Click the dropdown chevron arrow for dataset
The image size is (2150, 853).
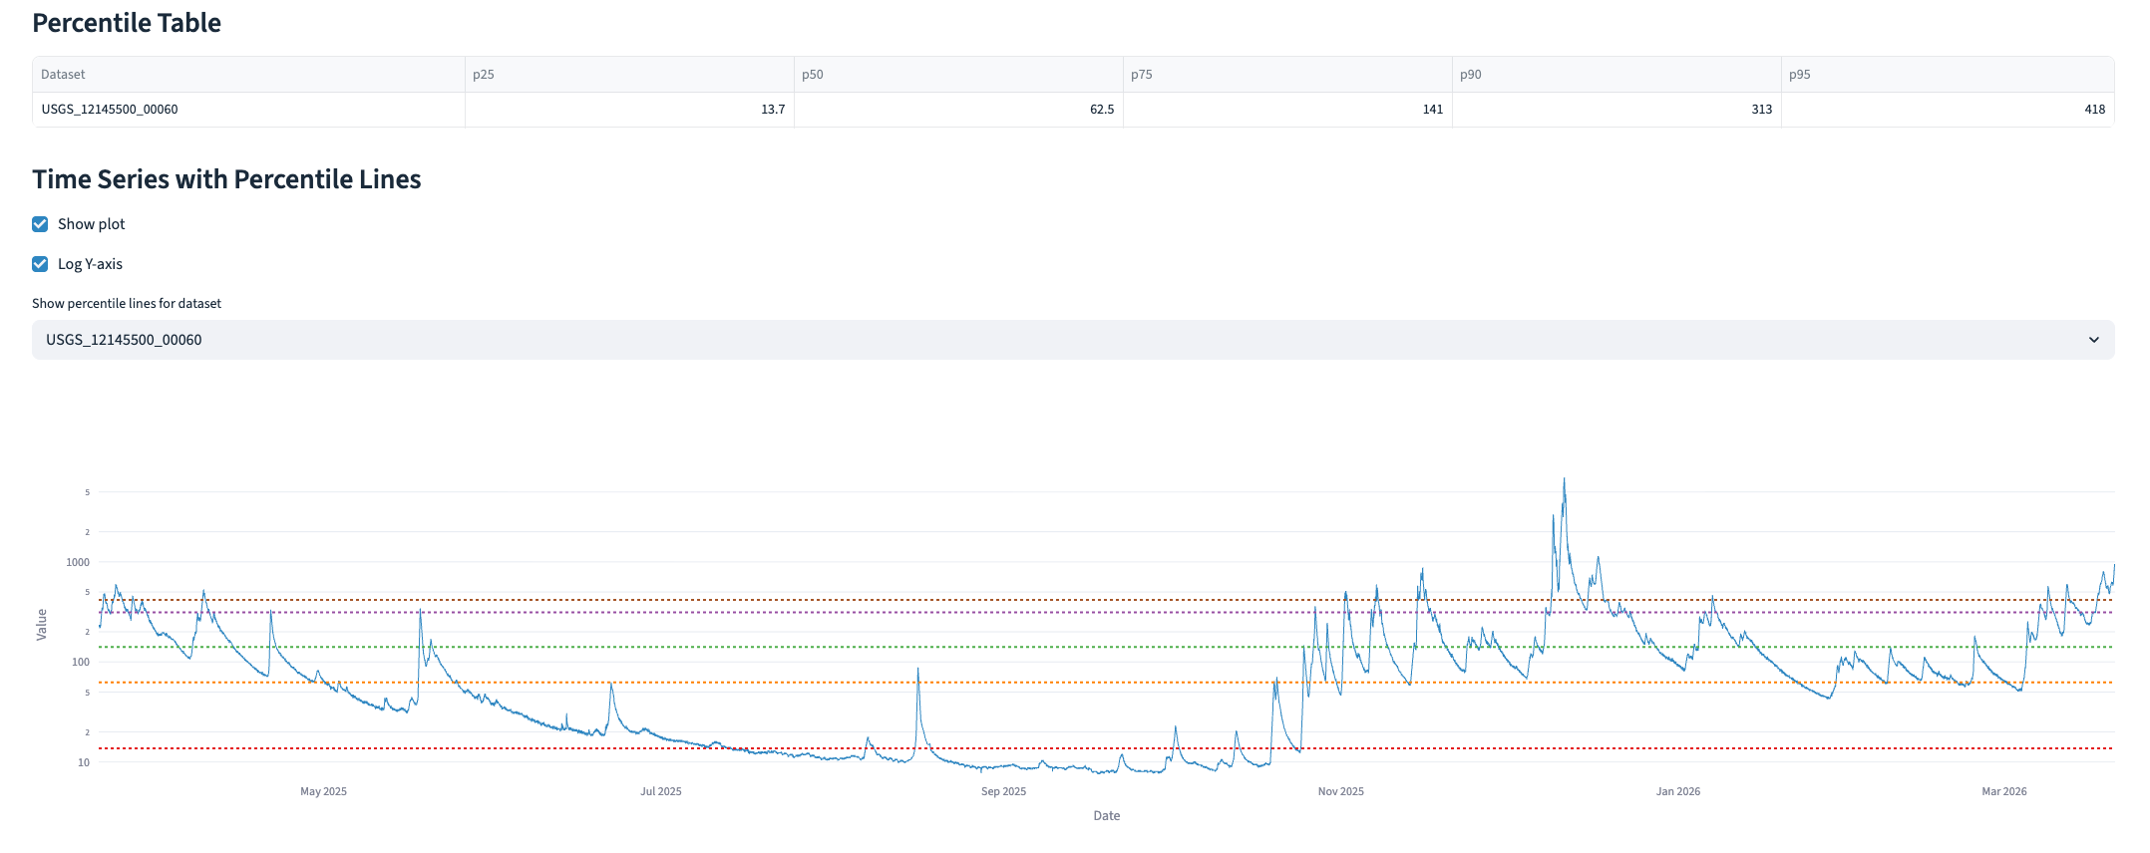pos(2094,340)
